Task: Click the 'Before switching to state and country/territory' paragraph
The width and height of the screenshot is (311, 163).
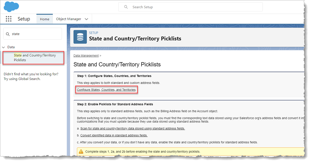Action: click(x=191, y=120)
